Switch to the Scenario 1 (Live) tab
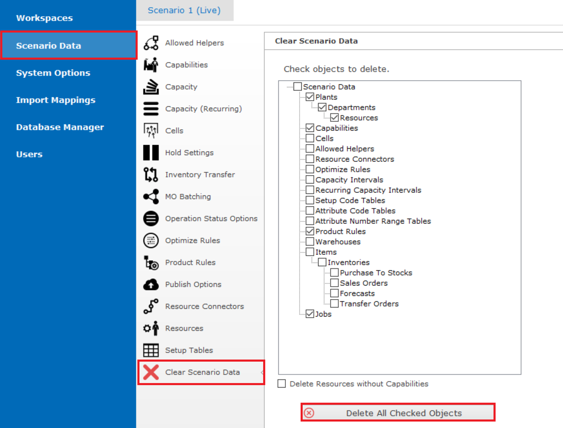Viewport: 563px width, 428px height. tap(184, 10)
